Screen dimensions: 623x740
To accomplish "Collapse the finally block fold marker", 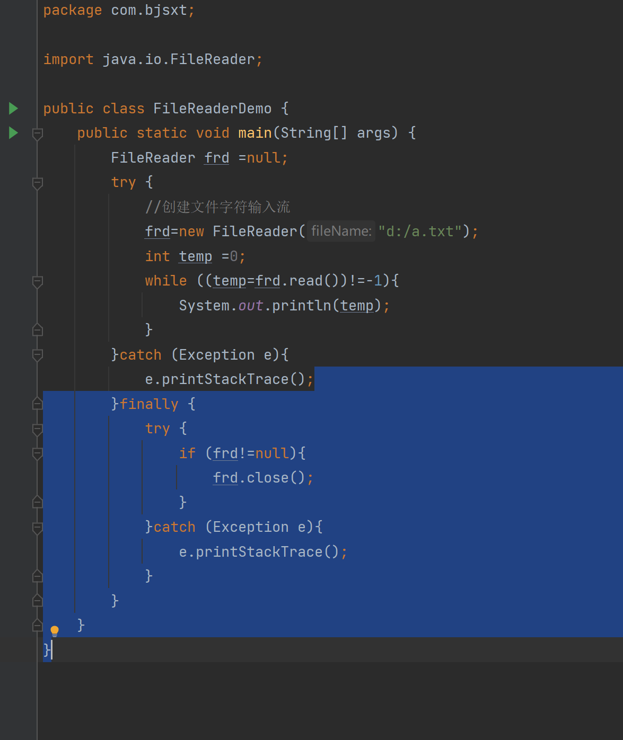I will pyautogui.click(x=38, y=403).
